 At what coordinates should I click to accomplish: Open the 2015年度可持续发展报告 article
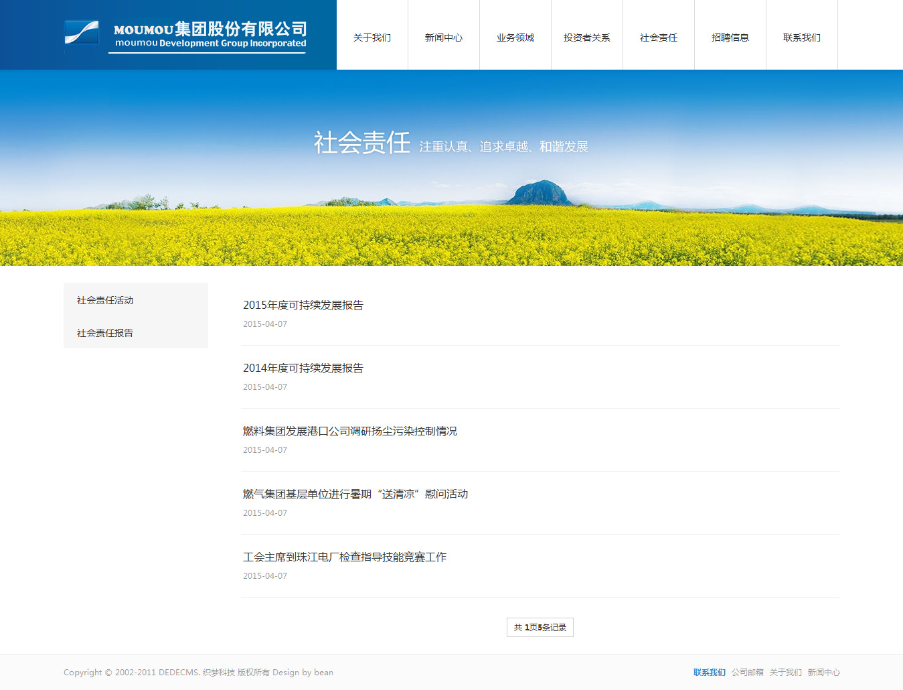click(x=303, y=305)
